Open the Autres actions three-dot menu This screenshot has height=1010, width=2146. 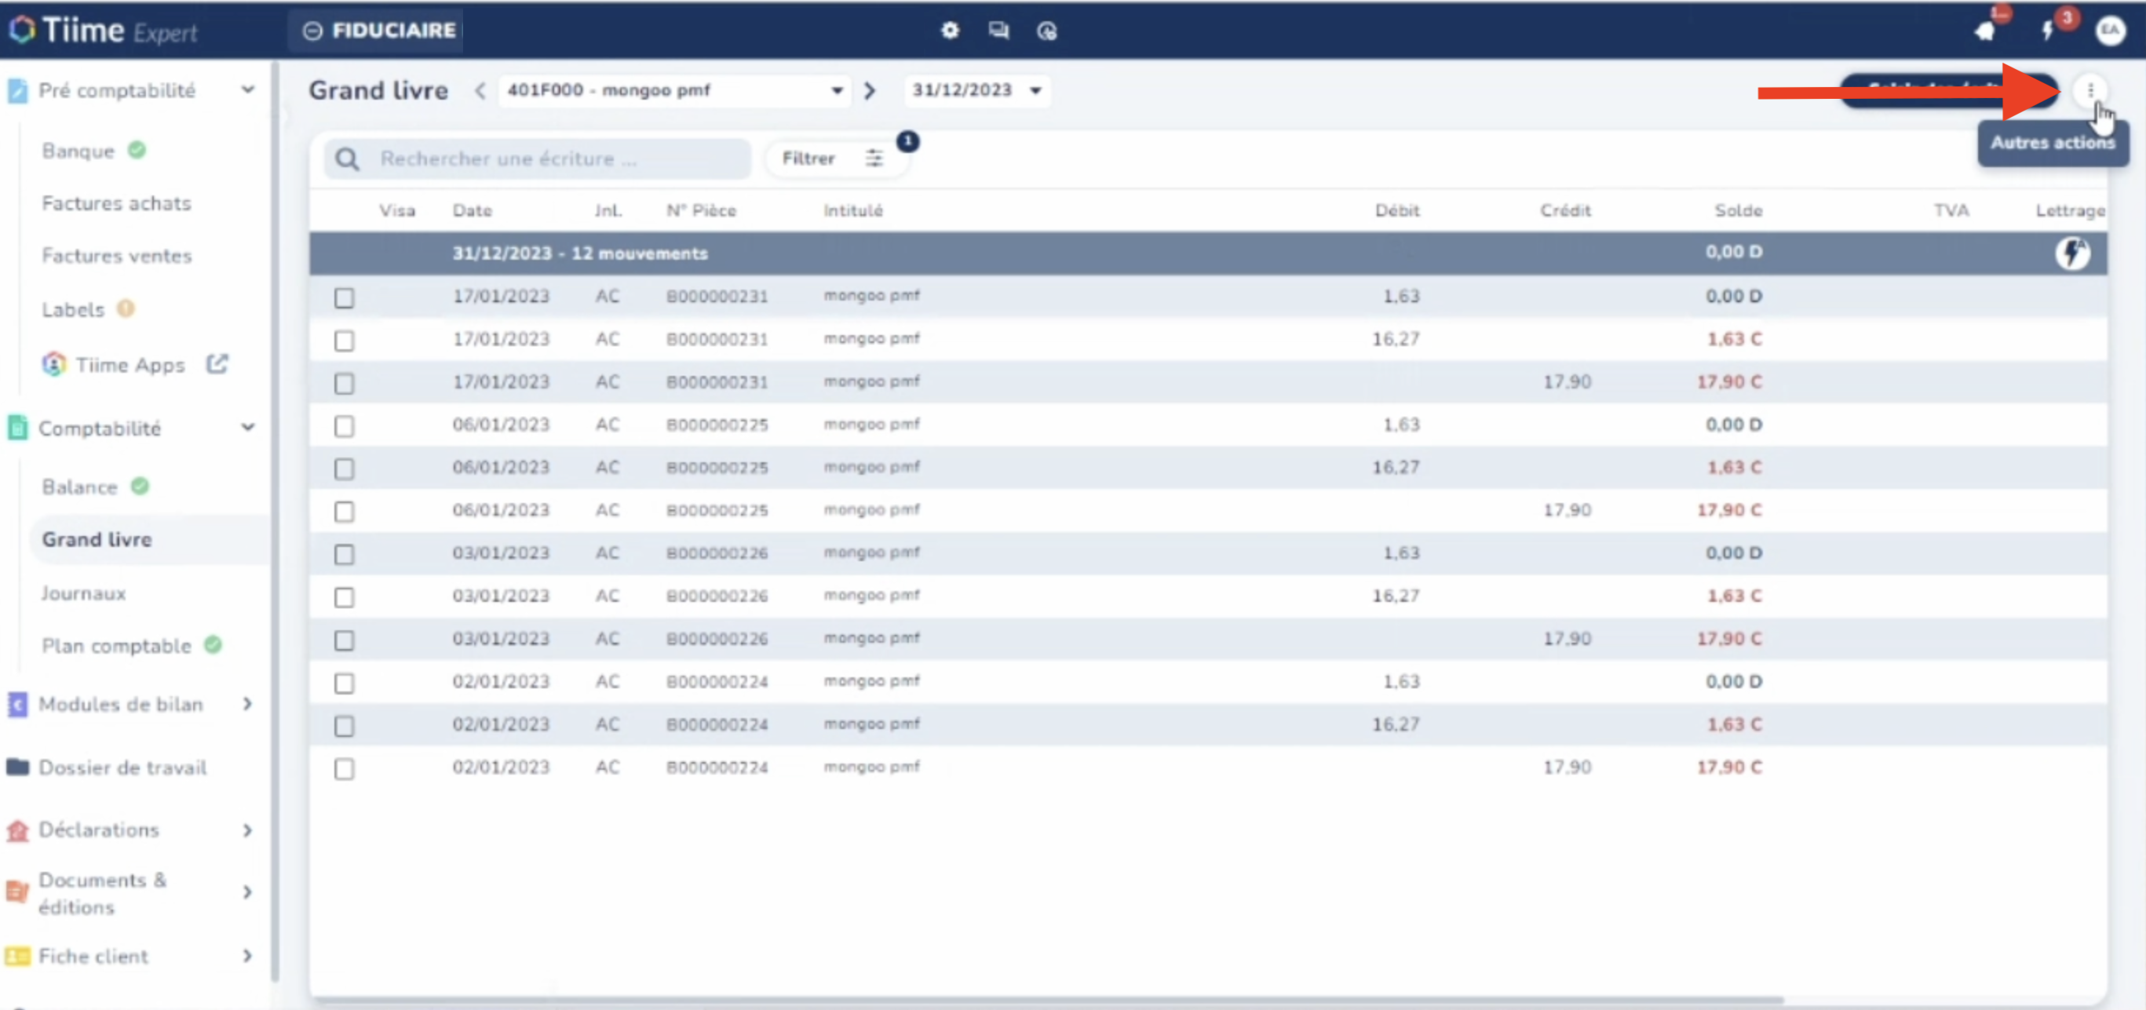click(x=2090, y=90)
